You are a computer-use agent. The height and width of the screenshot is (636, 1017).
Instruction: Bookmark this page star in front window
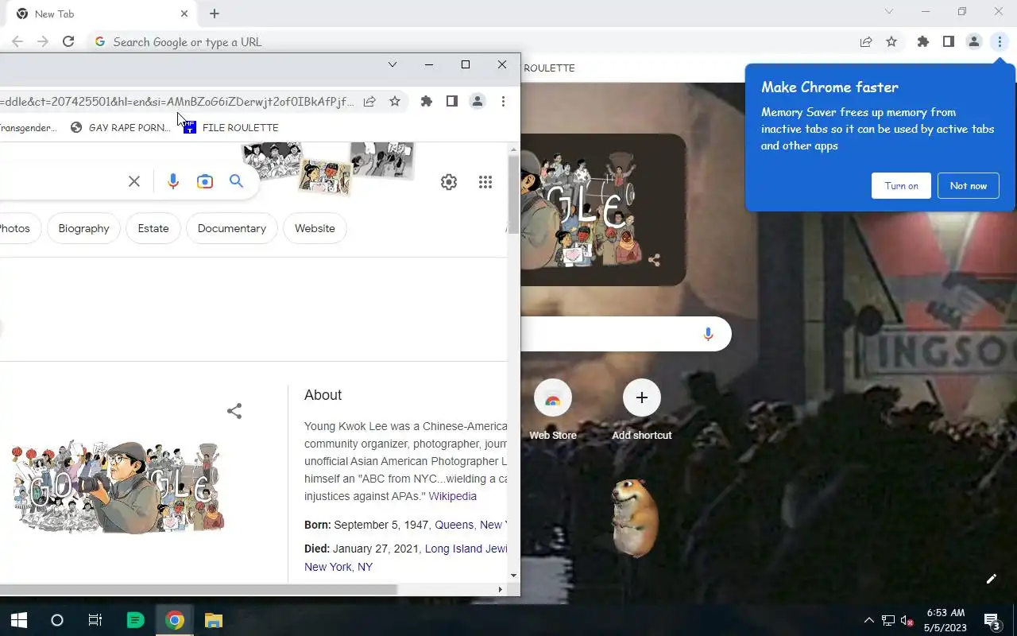click(395, 101)
